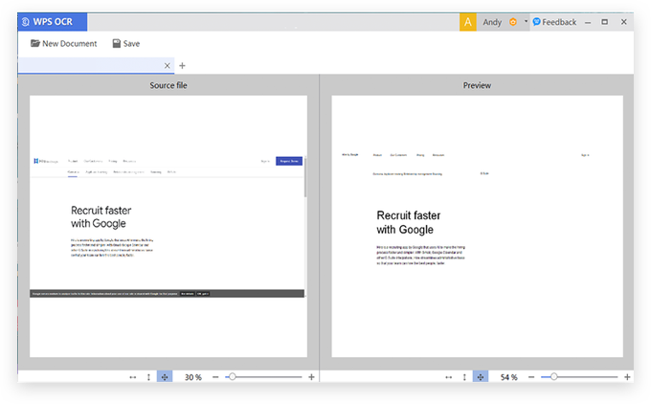The height and width of the screenshot is (404, 651).
Task: Fit source file to width
Action: point(132,377)
